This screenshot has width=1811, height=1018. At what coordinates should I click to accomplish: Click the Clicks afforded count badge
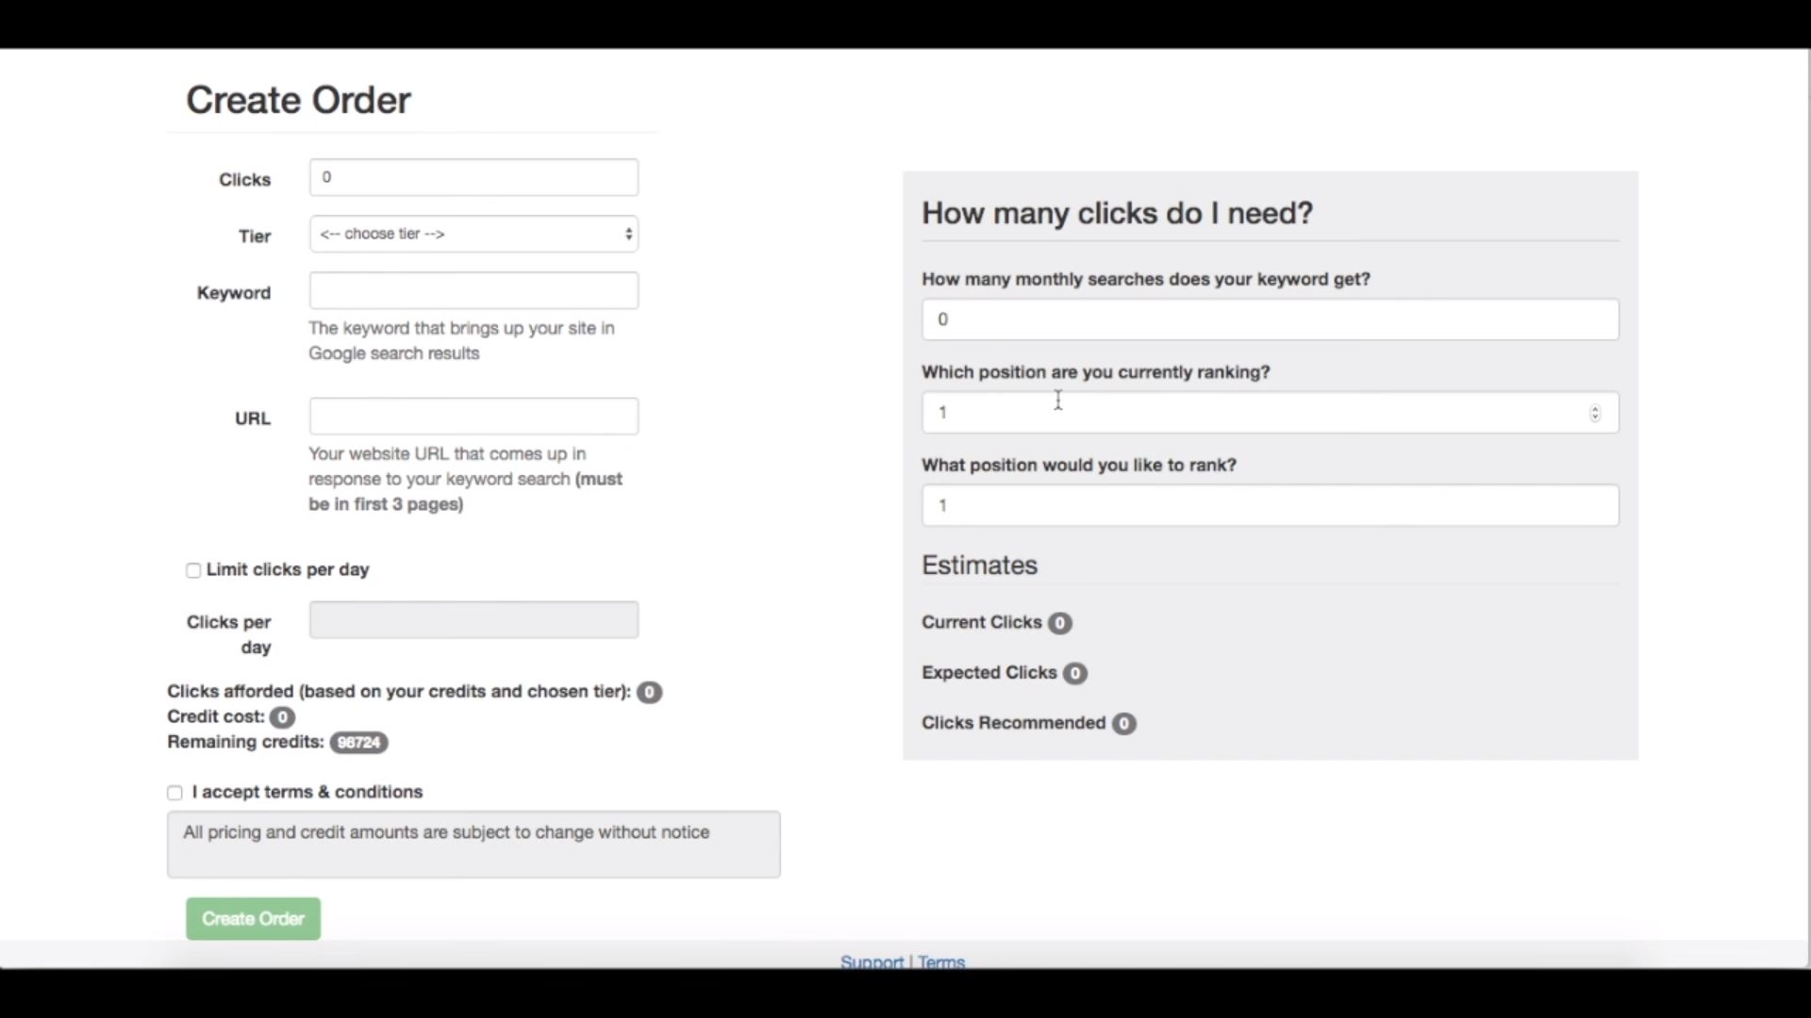tap(649, 692)
